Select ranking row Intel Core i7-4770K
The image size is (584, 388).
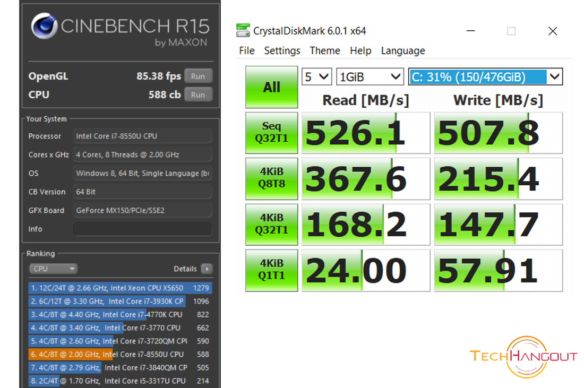(x=121, y=315)
